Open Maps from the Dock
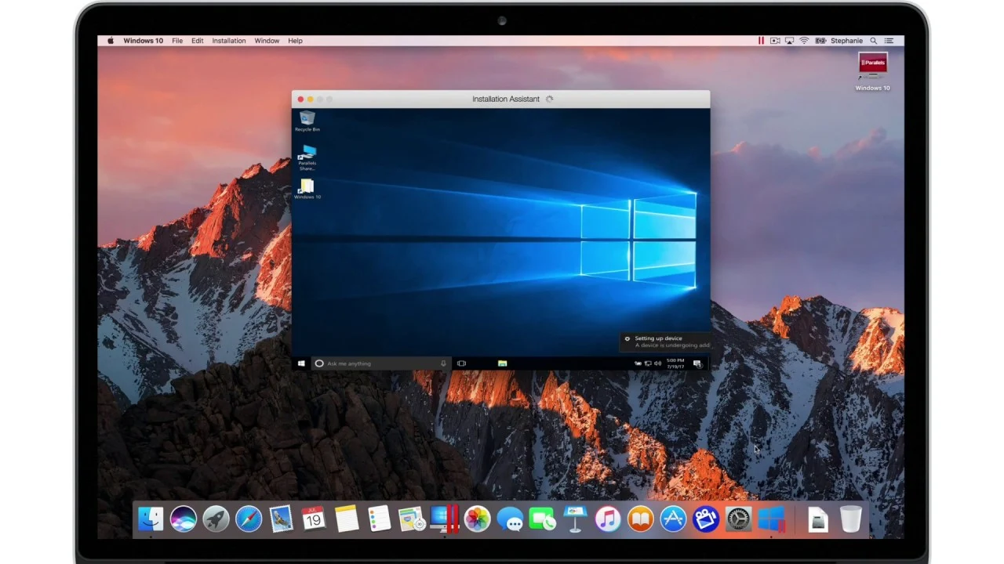Screen dimensions: 1004x564 tap(411, 519)
